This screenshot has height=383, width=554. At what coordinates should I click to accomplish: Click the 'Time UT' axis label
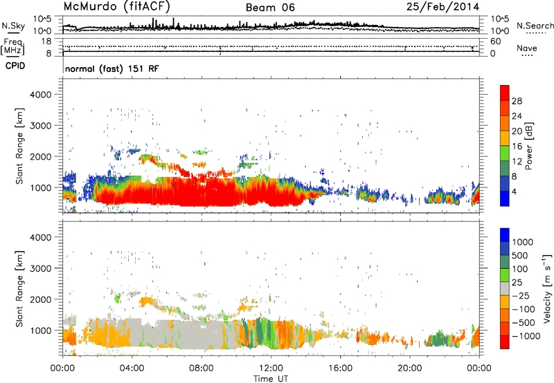point(271,379)
